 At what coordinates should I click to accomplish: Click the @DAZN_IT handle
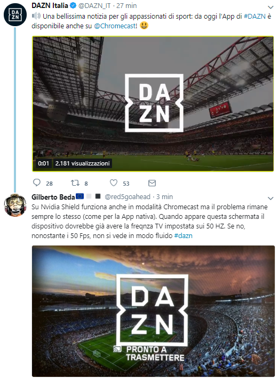click(x=94, y=5)
